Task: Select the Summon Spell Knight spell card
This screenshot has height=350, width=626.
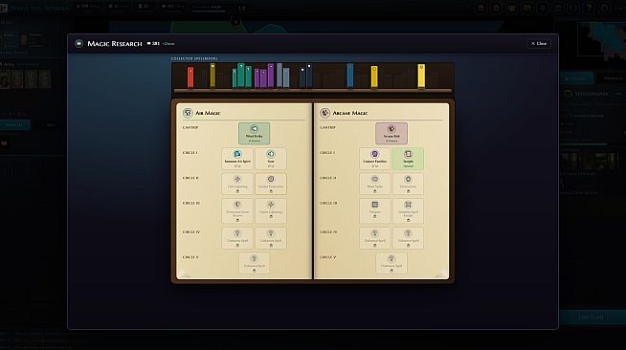Action: pyautogui.click(x=408, y=211)
